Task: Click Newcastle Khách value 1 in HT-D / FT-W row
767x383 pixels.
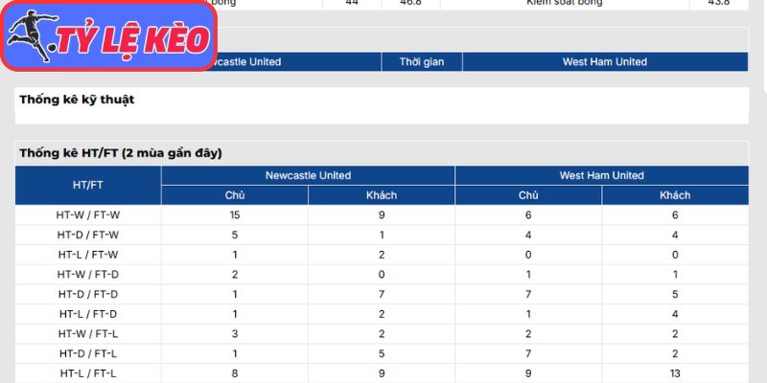Action: point(382,235)
